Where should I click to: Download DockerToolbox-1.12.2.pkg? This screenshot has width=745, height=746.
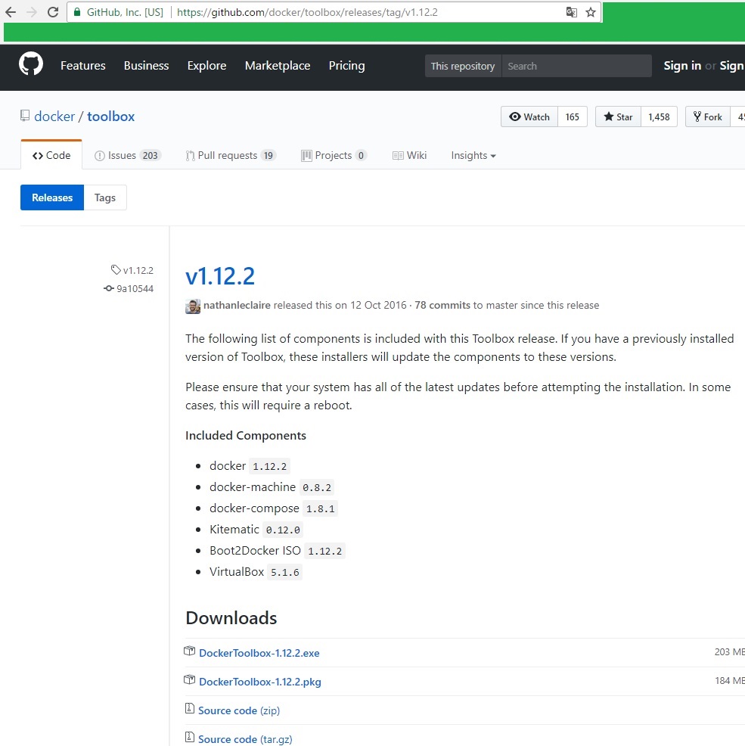(x=260, y=682)
